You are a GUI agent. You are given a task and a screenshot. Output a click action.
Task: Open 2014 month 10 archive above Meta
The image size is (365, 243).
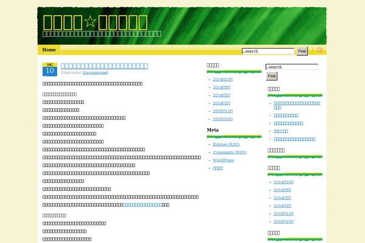[223, 80]
